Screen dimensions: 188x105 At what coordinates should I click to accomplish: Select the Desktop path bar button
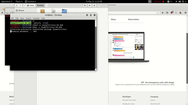40,6
